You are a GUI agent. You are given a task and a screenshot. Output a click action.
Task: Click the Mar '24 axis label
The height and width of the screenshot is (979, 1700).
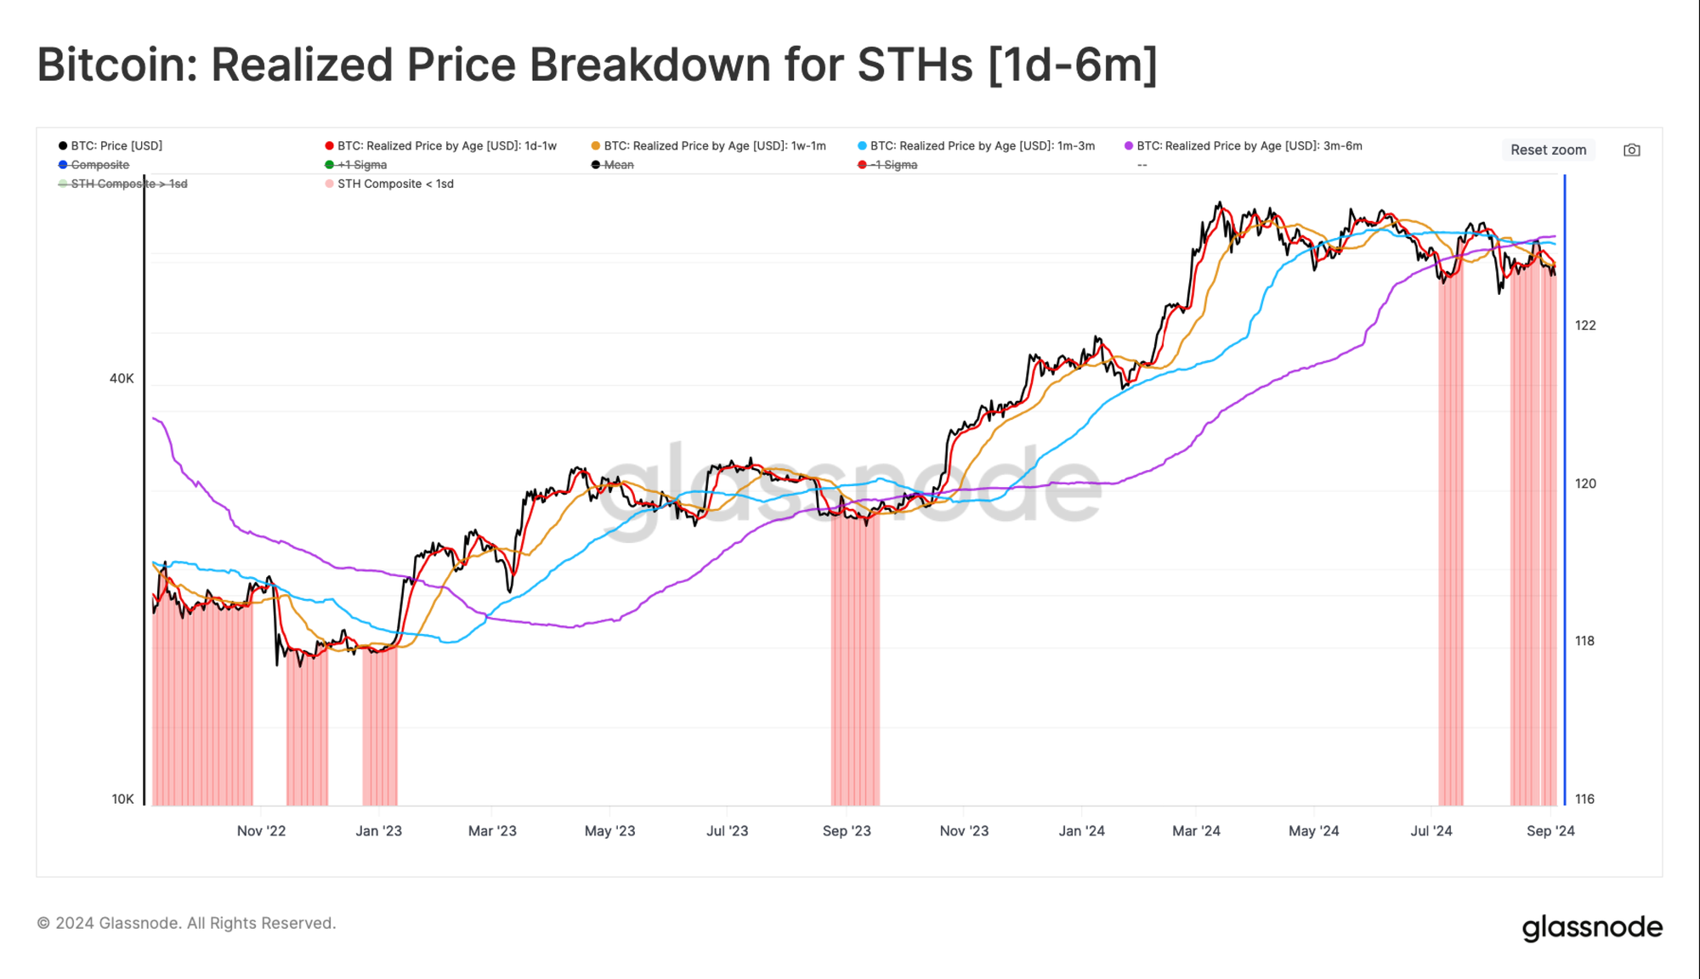(1196, 831)
